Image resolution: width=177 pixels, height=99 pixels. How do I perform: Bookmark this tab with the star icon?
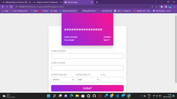pos(157,7)
